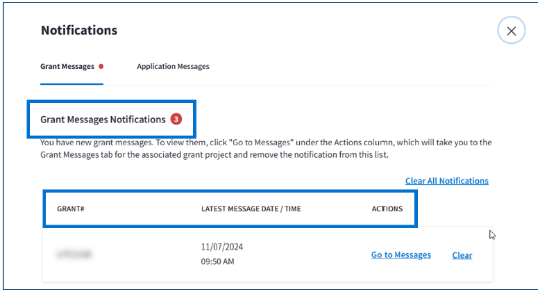Close the Notifications dialog with X

[x=512, y=31]
